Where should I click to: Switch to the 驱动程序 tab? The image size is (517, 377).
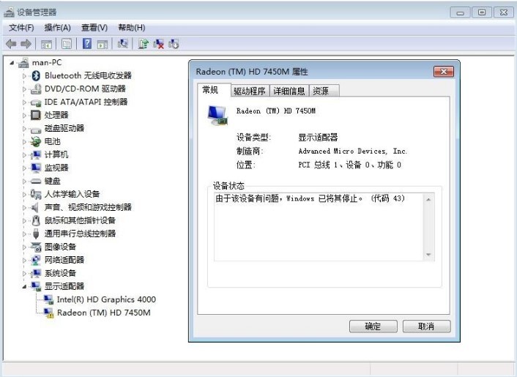tap(250, 91)
